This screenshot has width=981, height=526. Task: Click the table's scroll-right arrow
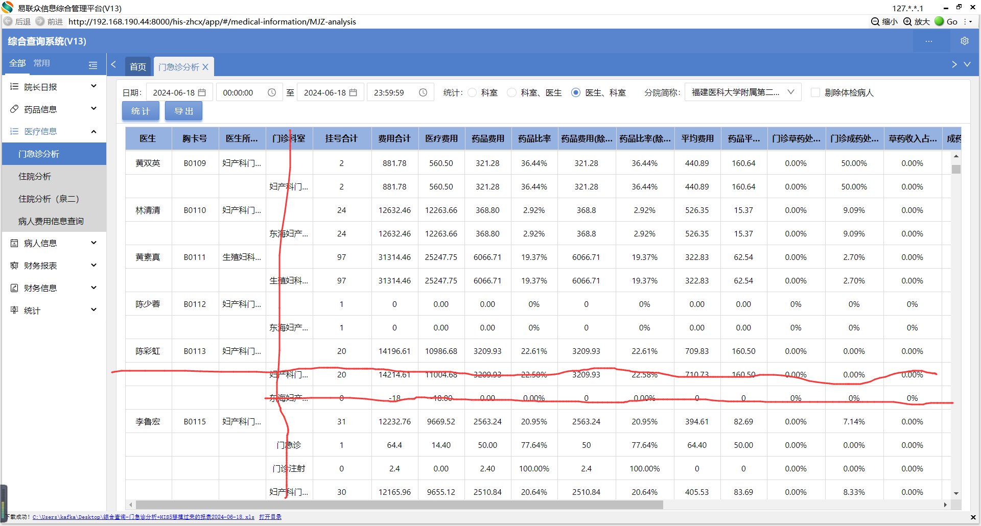(x=945, y=505)
